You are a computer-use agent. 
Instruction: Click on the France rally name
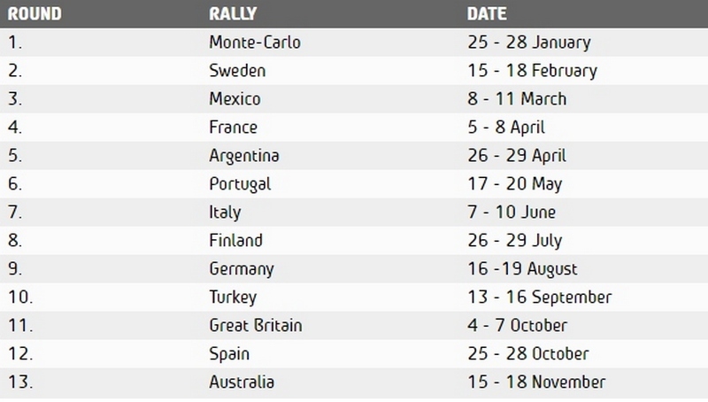pyautogui.click(x=234, y=128)
